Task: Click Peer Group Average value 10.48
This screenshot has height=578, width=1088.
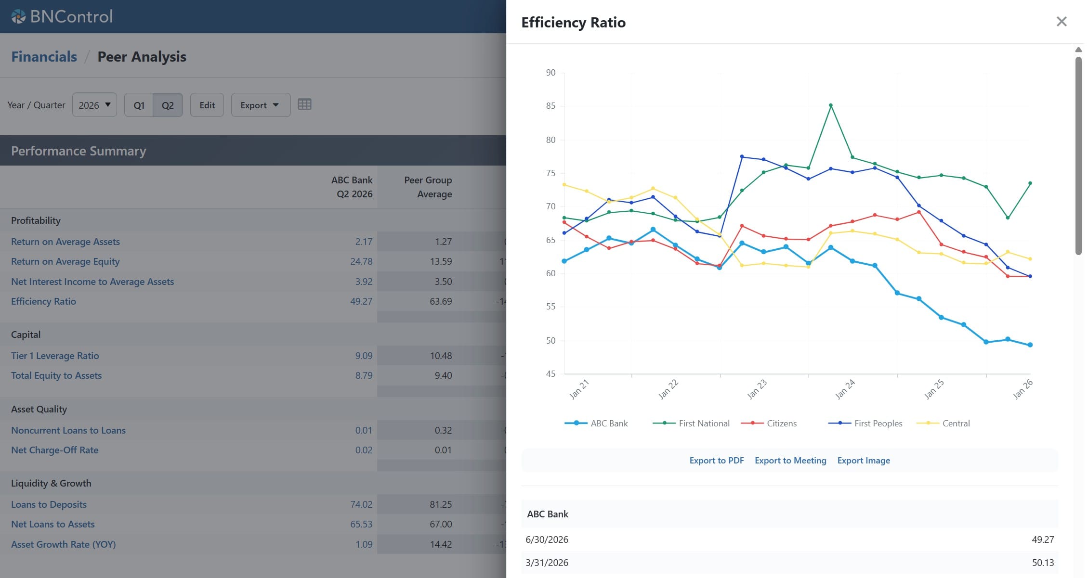Action: tap(441, 356)
